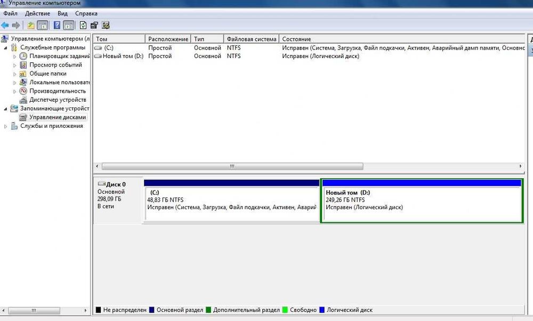
Task: Click the Общие папки shared folder icon
Action: click(23, 73)
